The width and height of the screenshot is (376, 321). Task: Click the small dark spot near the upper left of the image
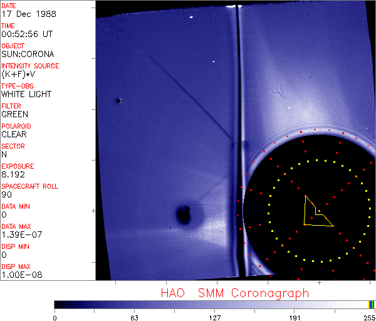118,100
